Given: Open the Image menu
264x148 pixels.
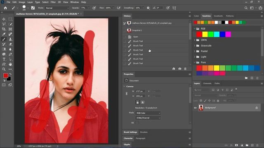Looking at the screenshot, I should (x=22, y=2).
